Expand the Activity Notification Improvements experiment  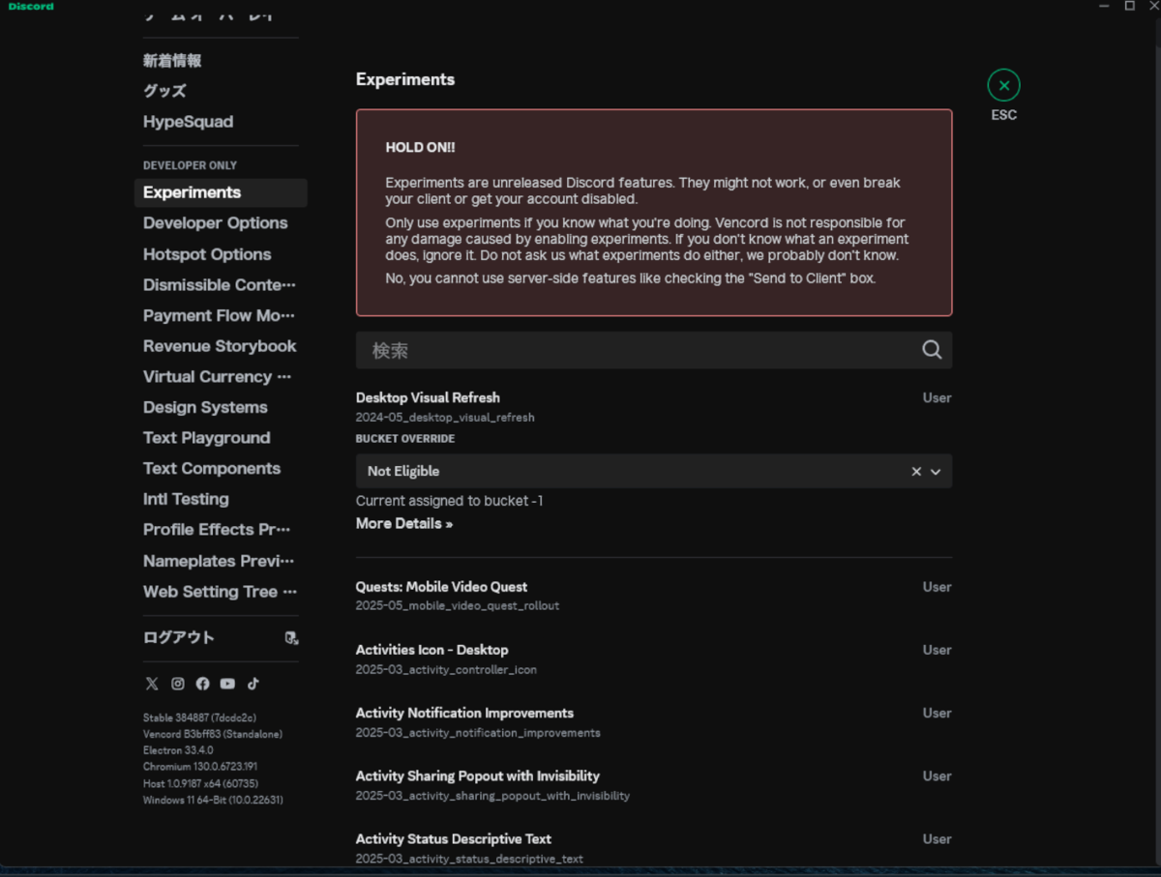click(654, 722)
